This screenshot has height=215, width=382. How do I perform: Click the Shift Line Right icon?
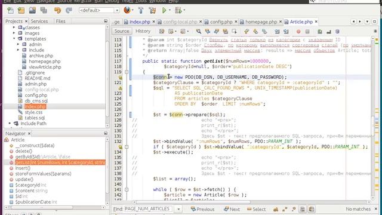pyautogui.click(x=286, y=31)
